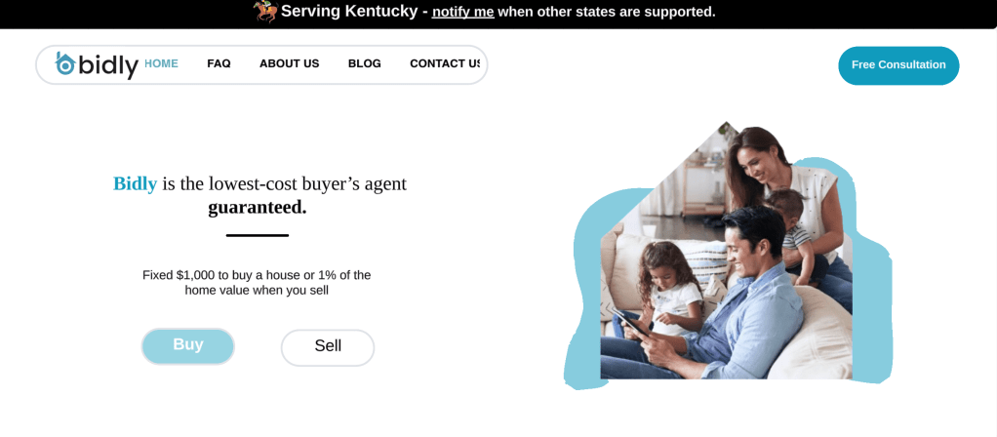The width and height of the screenshot is (997, 437).
Task: Navigate to ABOUT US
Action: point(289,63)
